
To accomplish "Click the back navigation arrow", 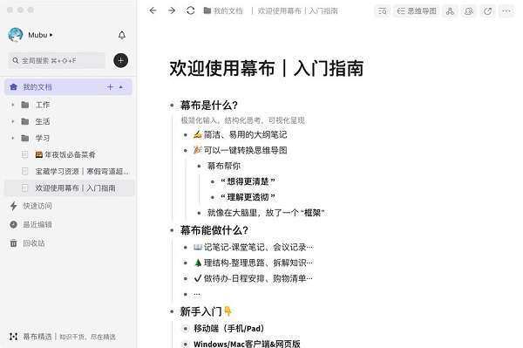I will pyautogui.click(x=153, y=10).
